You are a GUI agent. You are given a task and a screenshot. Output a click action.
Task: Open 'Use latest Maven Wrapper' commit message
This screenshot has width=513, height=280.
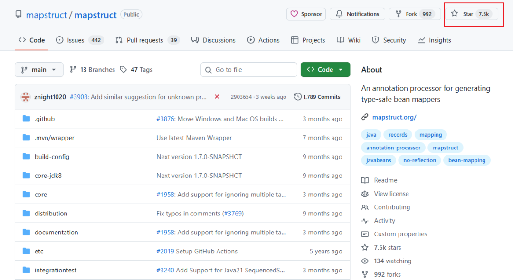[x=194, y=138]
